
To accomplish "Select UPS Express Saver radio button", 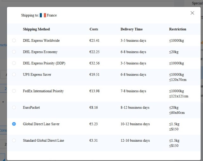I will click(14, 75).
